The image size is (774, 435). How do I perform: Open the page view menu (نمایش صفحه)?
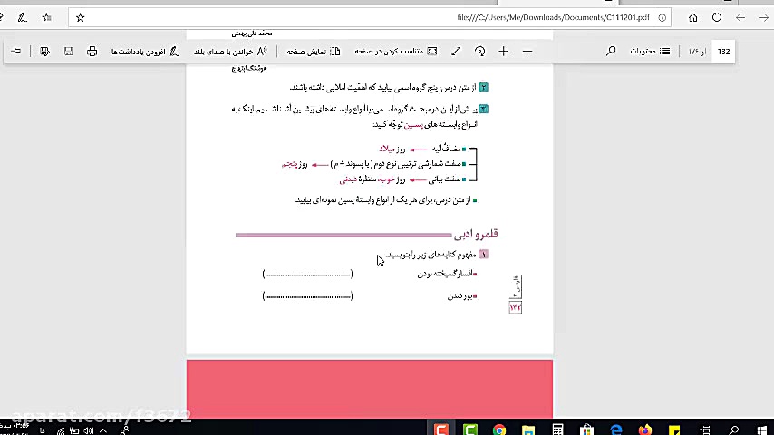[x=314, y=52]
